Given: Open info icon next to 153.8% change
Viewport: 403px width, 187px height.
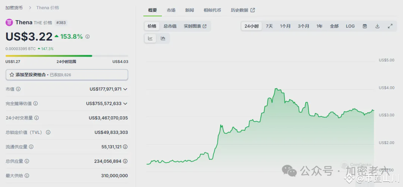Looking at the screenshot, I should tap(87, 37).
